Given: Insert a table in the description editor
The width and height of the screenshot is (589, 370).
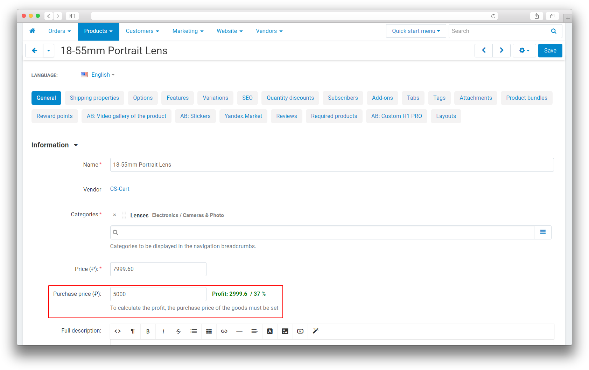Looking at the screenshot, I should [x=209, y=331].
